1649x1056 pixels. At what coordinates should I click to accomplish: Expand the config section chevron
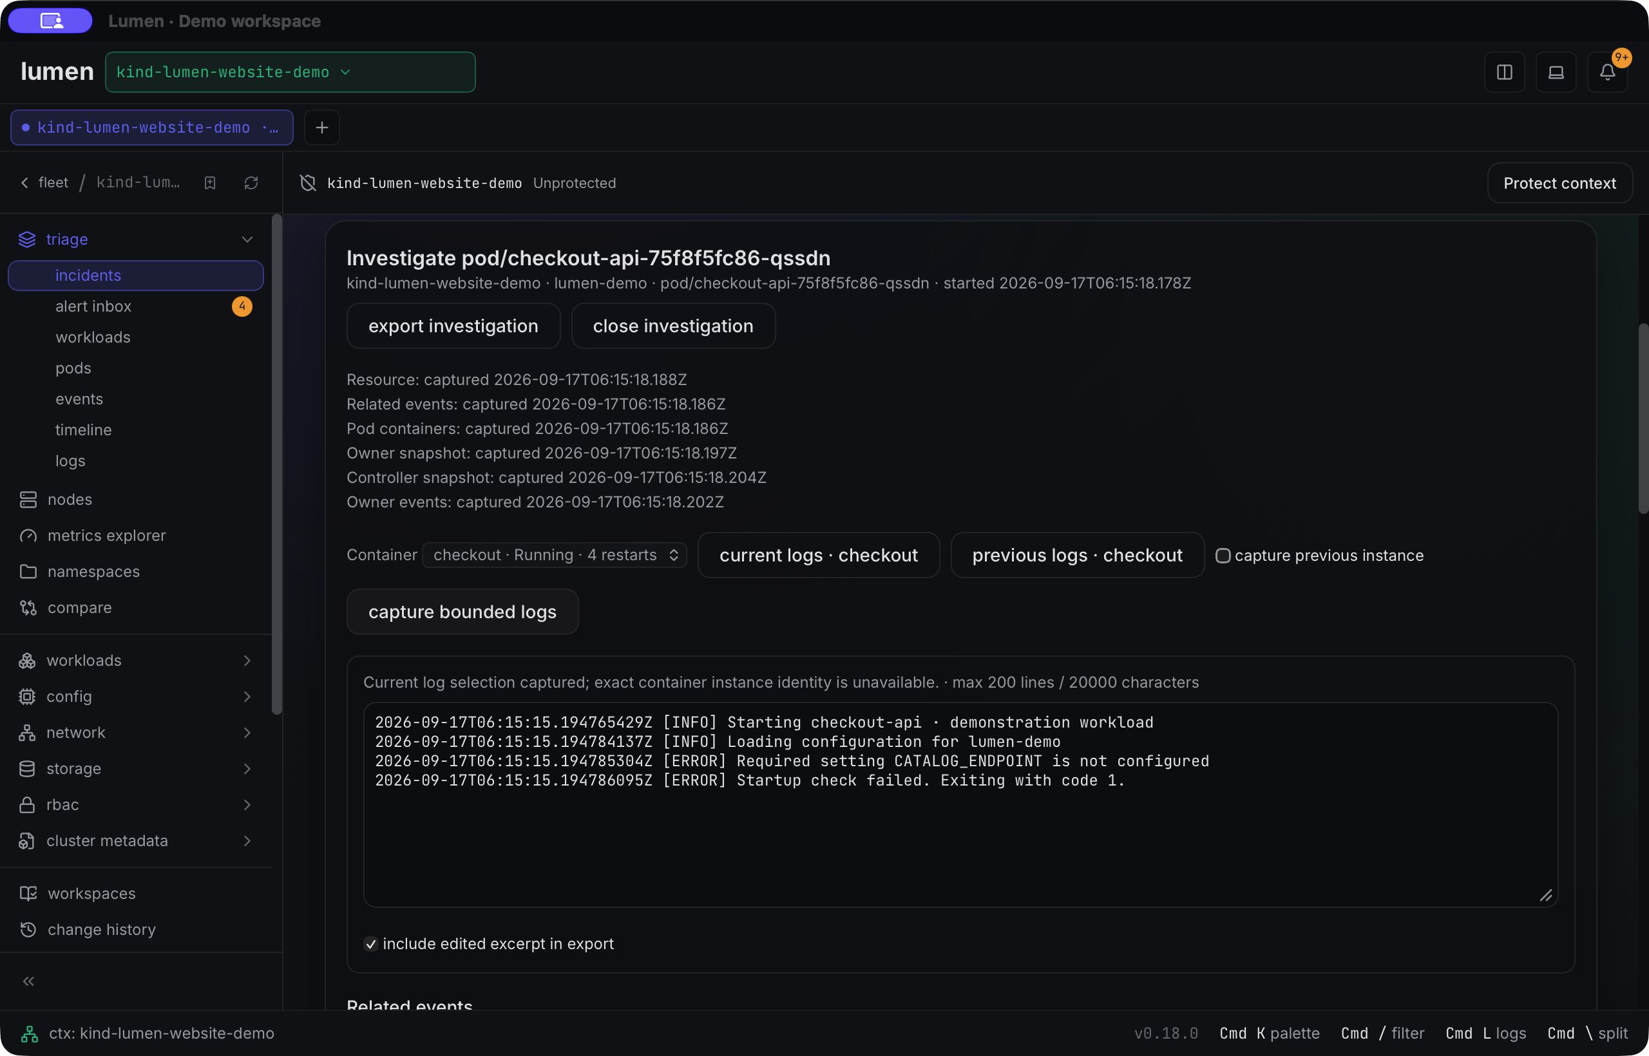pyautogui.click(x=247, y=697)
